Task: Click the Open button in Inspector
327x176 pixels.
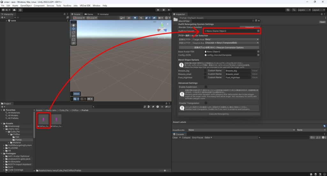Action: coord(322,22)
